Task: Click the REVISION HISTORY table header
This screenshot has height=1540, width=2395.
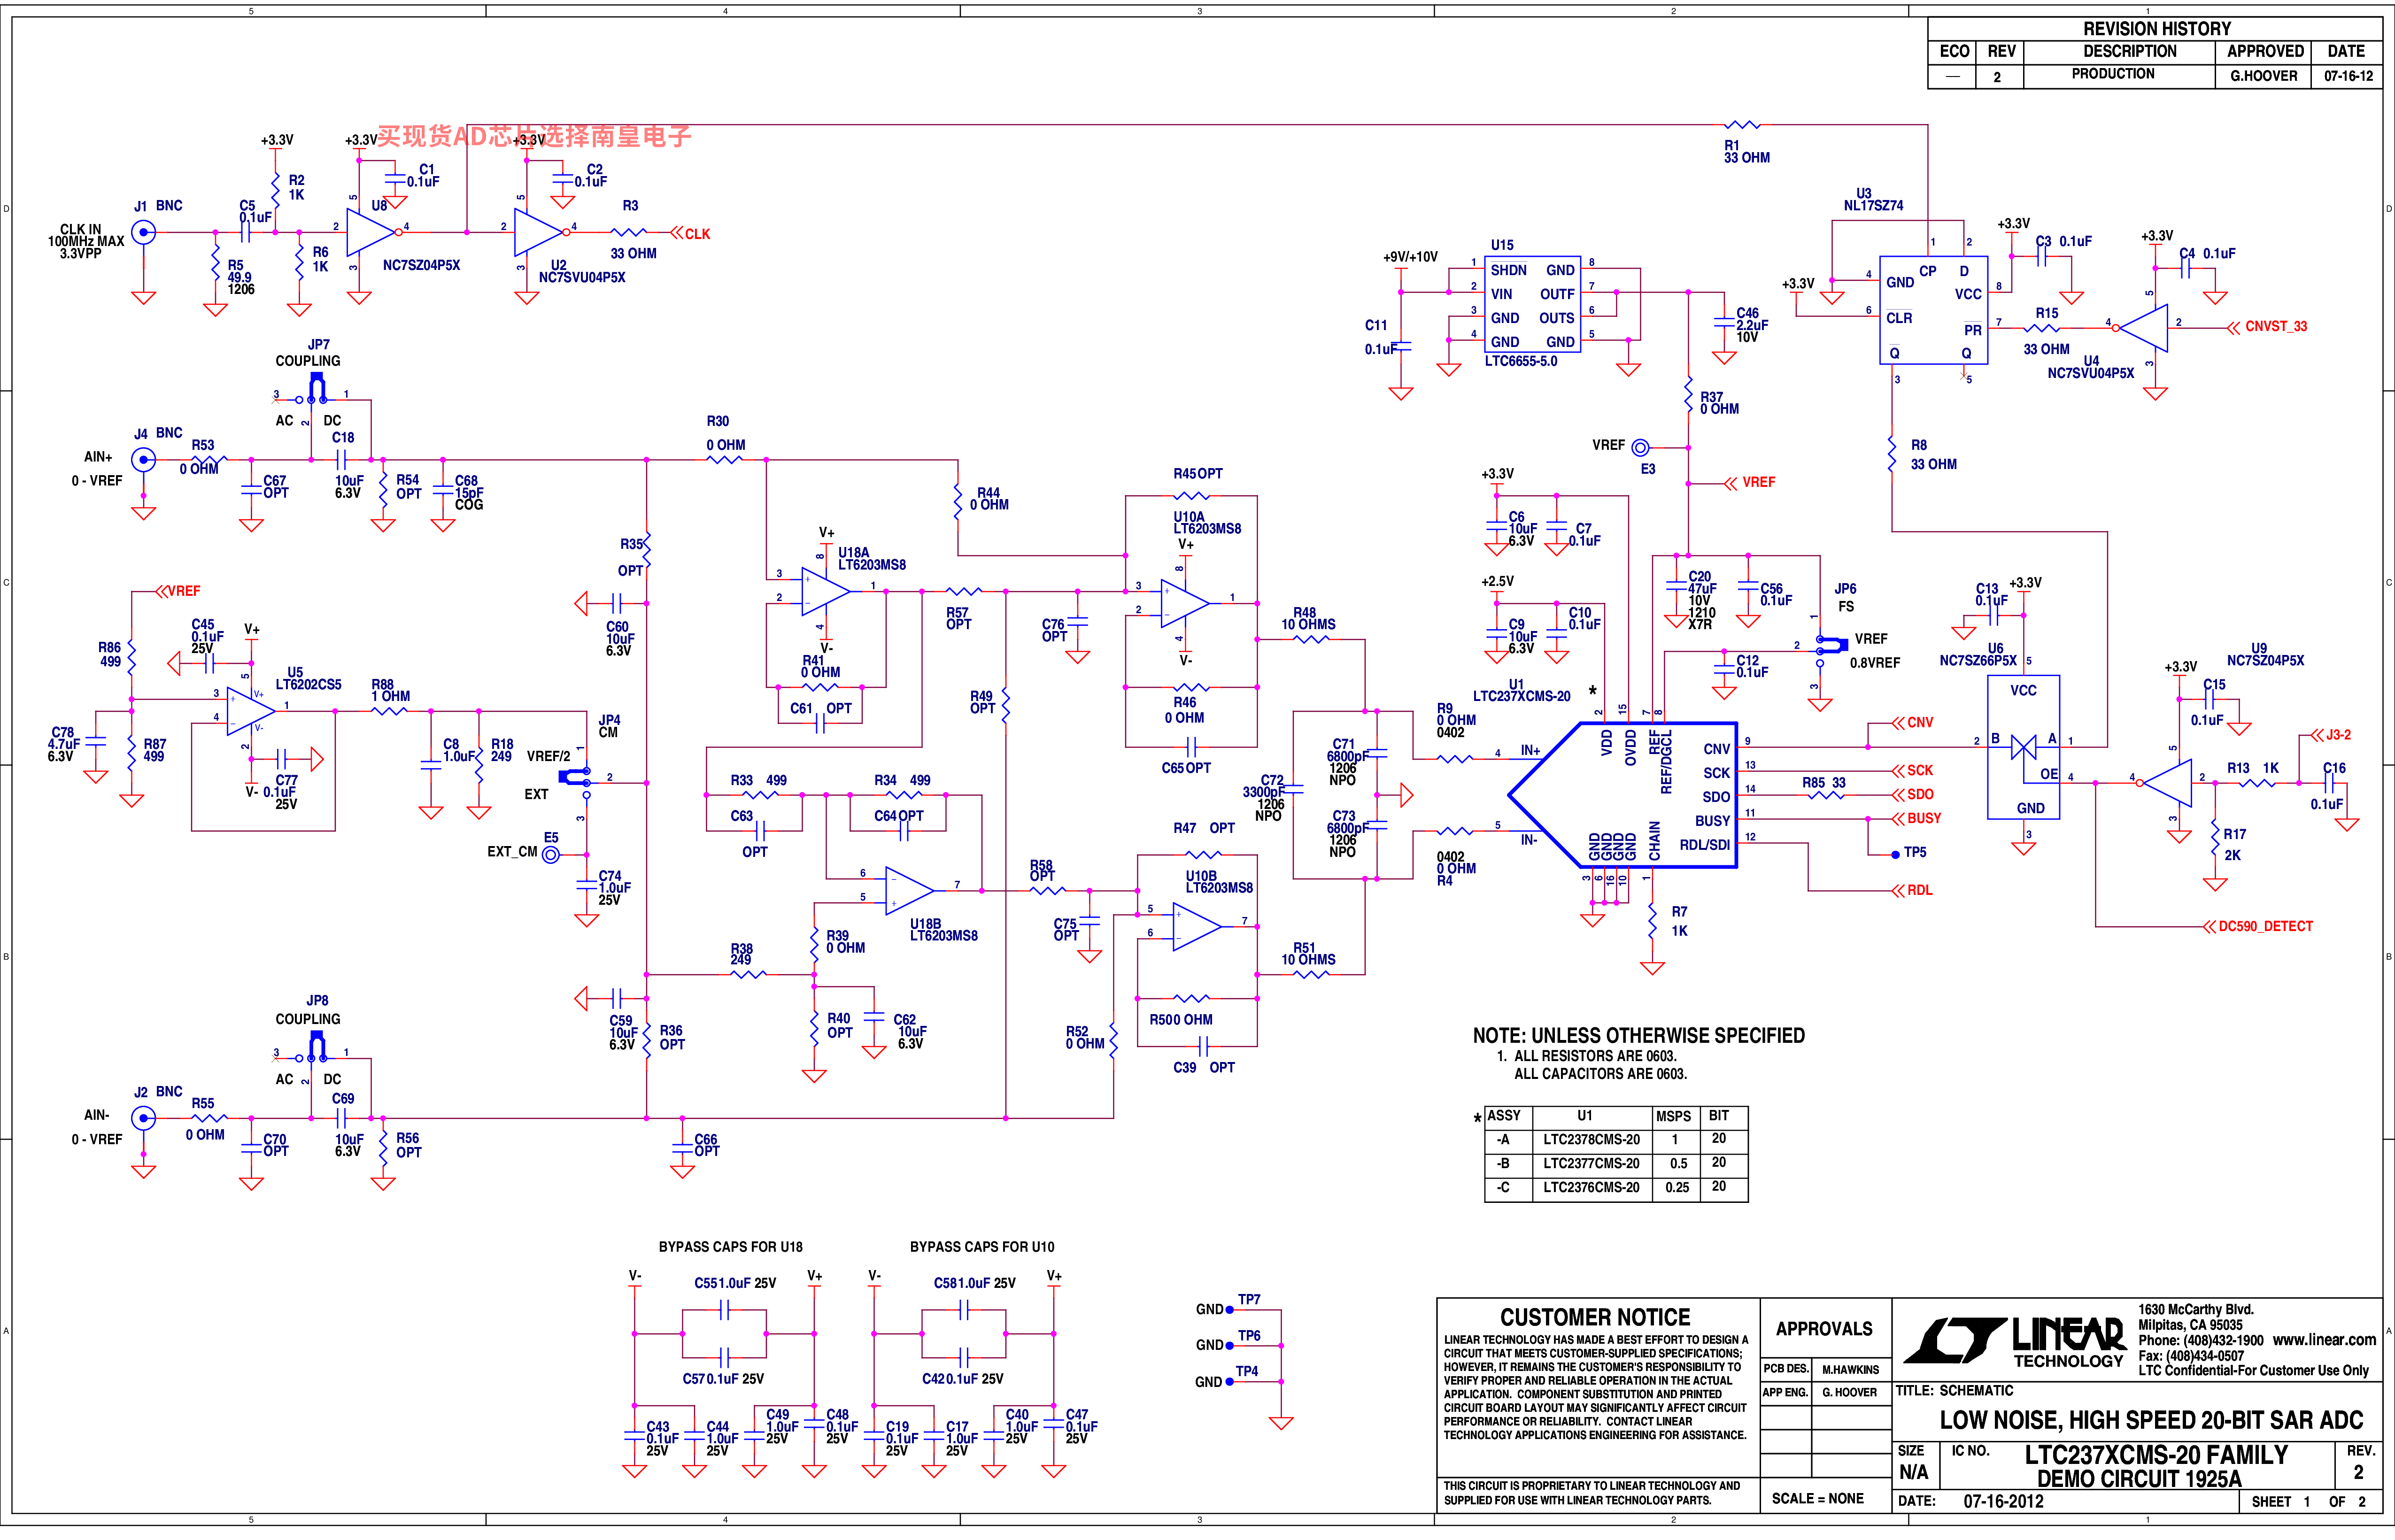Action: [2156, 29]
